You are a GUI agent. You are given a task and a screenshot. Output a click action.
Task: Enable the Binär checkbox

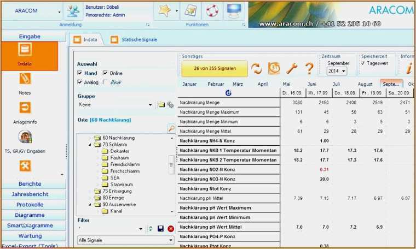105,82
